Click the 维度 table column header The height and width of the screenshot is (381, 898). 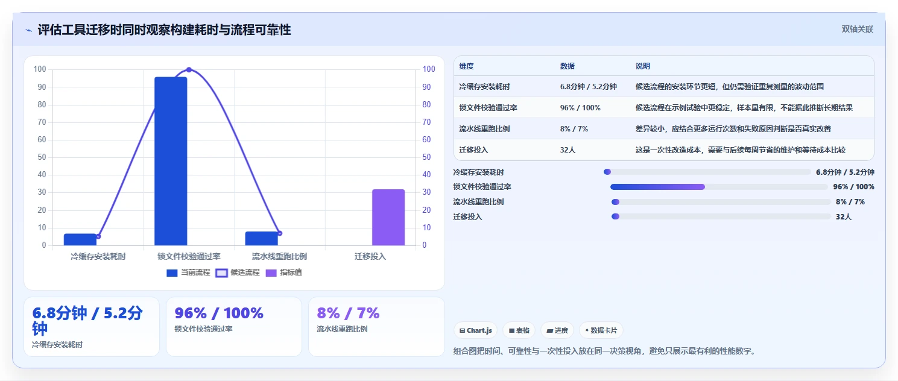point(466,66)
